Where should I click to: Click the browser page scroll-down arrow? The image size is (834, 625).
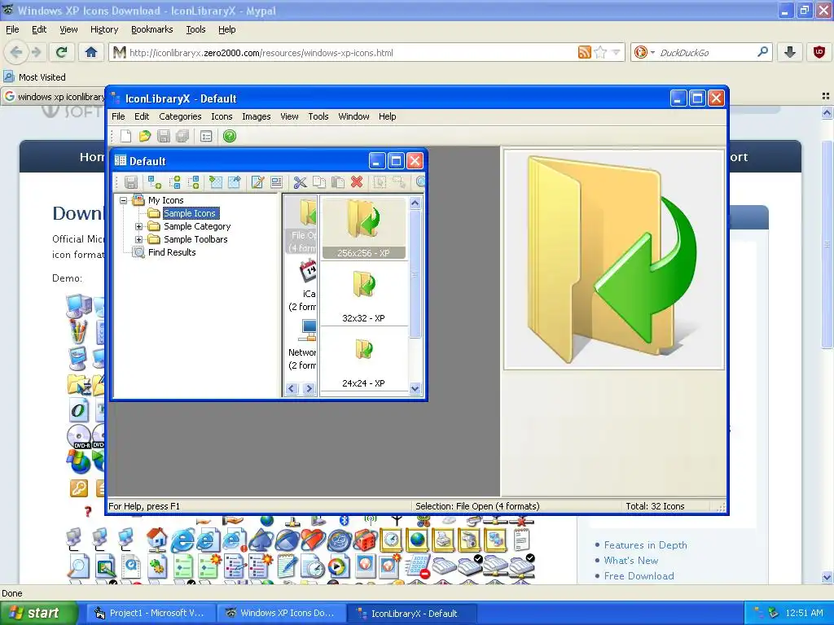tap(827, 577)
